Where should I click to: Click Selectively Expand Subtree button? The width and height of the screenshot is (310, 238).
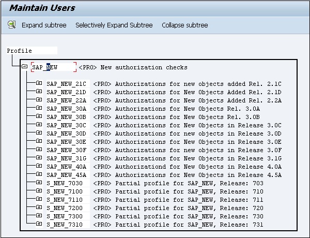click(114, 25)
